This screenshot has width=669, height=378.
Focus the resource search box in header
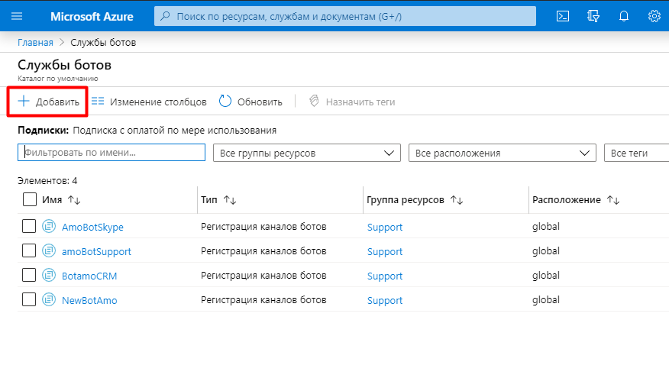[345, 16]
